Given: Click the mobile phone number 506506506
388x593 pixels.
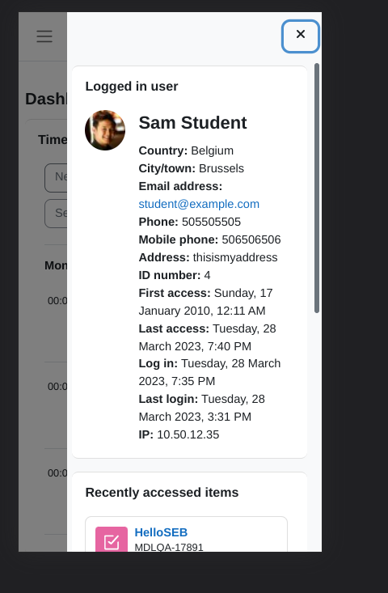Looking at the screenshot, I should pyautogui.click(x=251, y=239).
